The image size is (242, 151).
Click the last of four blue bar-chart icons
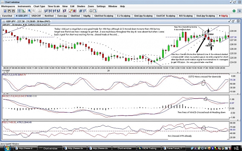pyautogui.click(x=58, y=11)
